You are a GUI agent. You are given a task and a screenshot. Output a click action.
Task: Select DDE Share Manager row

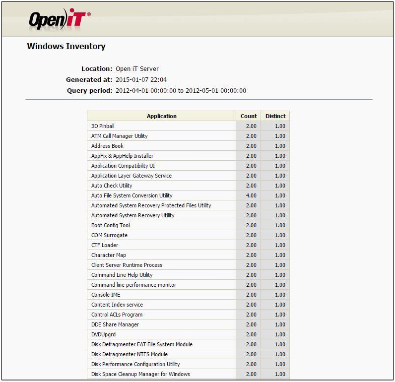tap(189, 324)
